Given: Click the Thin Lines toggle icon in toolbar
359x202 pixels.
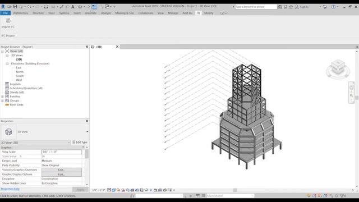Looking at the screenshot, I should point(94,7).
